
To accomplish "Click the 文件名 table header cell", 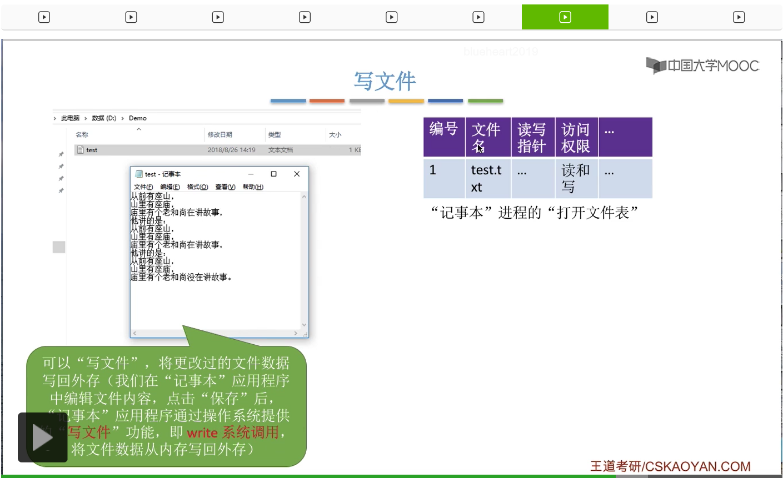I will point(488,137).
